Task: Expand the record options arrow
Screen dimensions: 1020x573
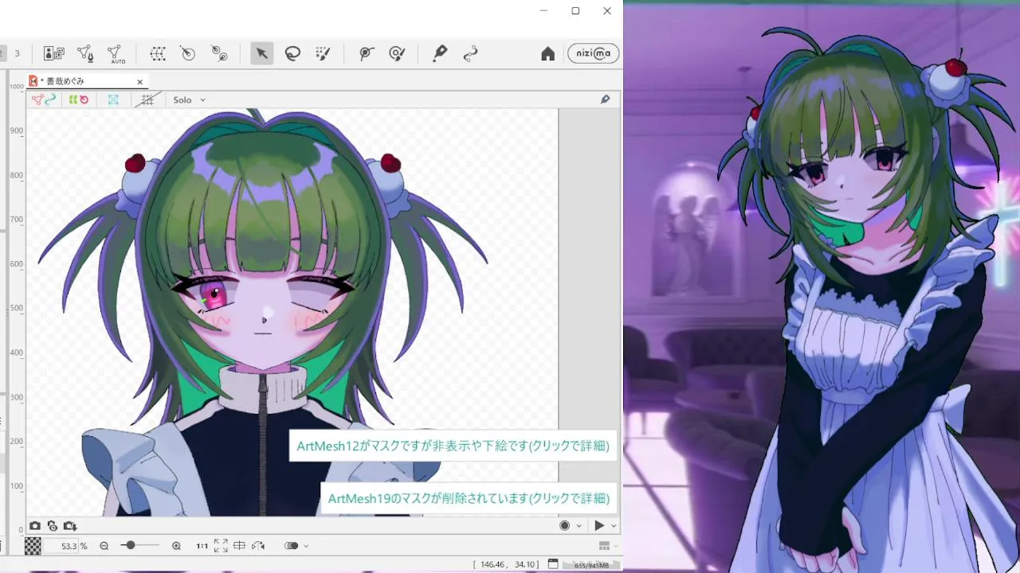Action: 579,525
